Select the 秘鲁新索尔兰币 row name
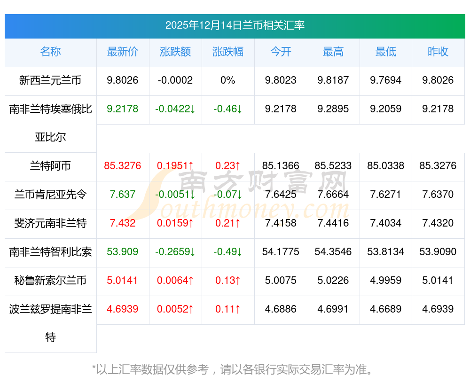 coord(50,281)
